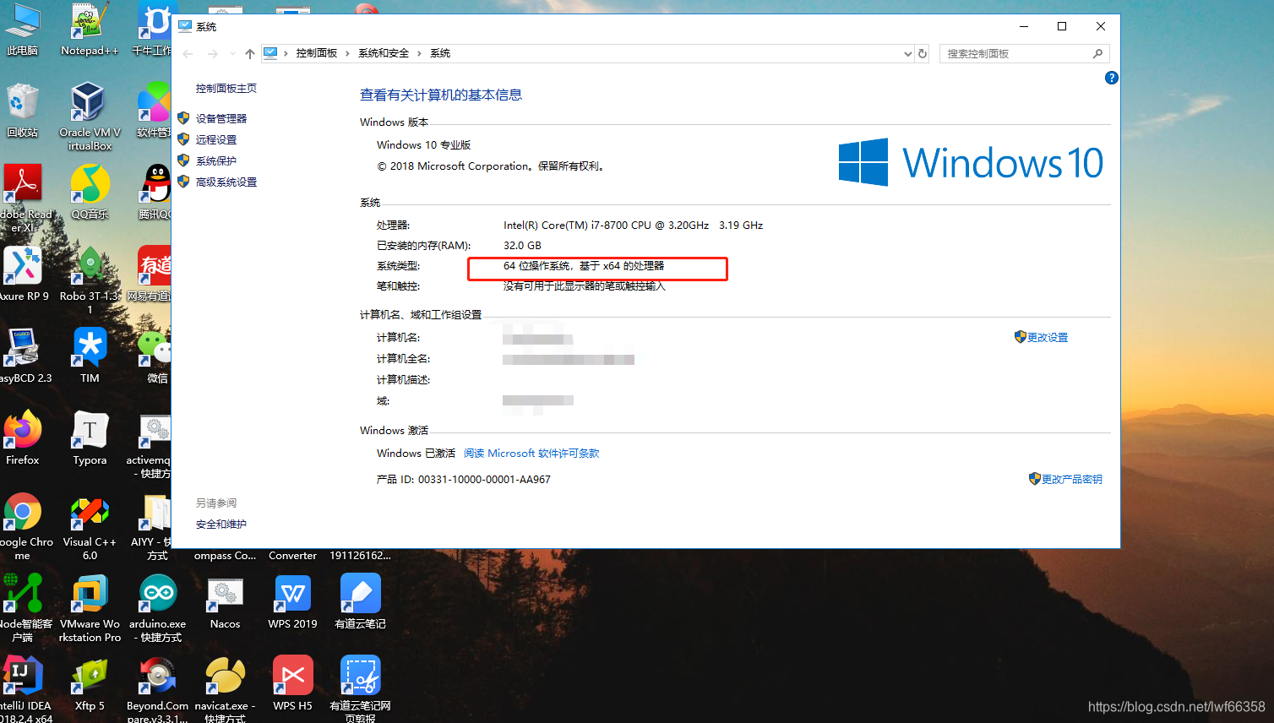
Task: Select 系统和安全 breadcrumb item
Action: [384, 53]
